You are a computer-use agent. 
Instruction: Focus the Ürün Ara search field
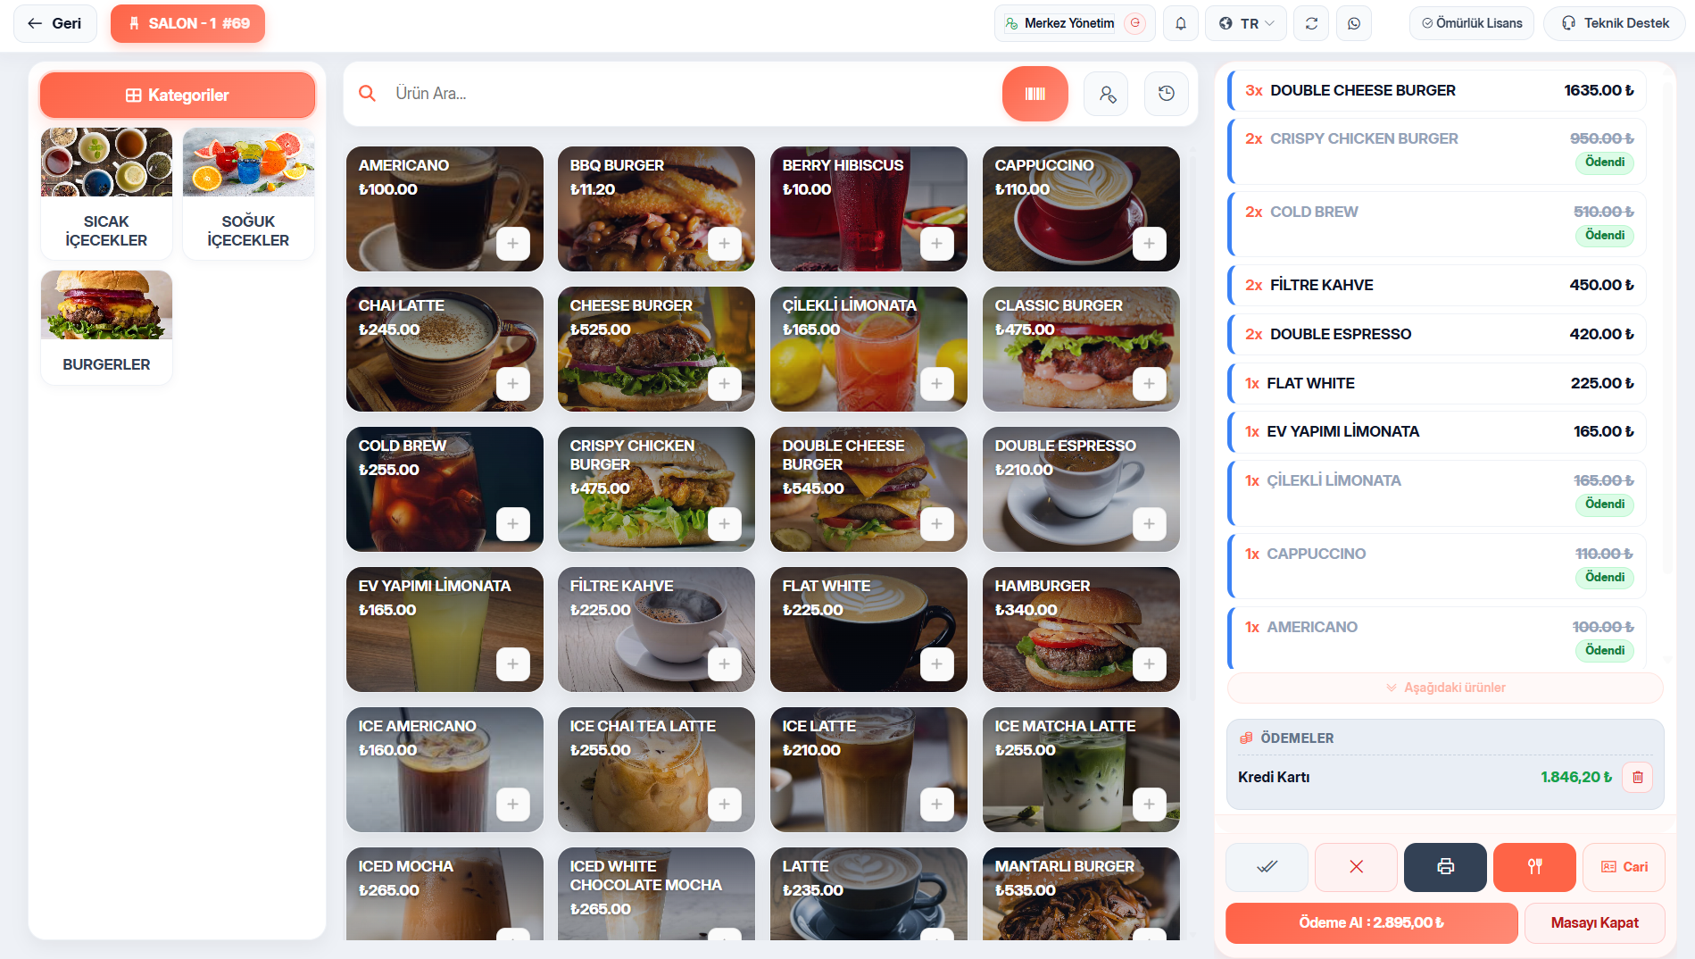pos(687,94)
